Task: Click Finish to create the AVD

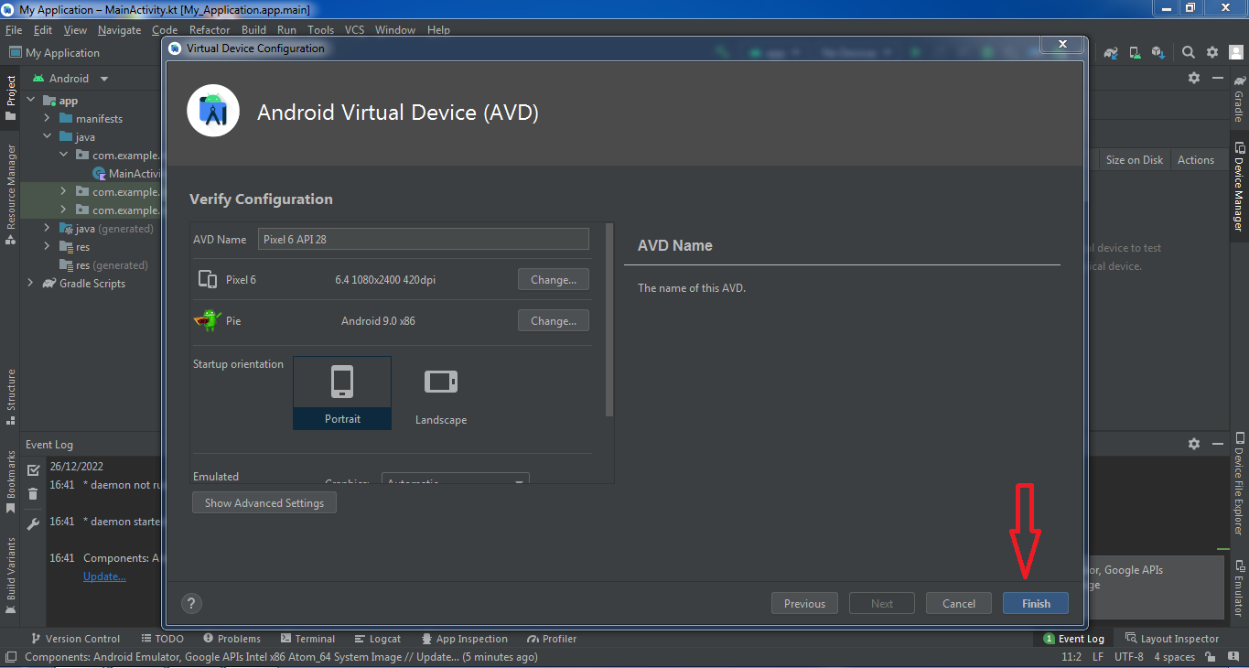Action: (x=1036, y=603)
